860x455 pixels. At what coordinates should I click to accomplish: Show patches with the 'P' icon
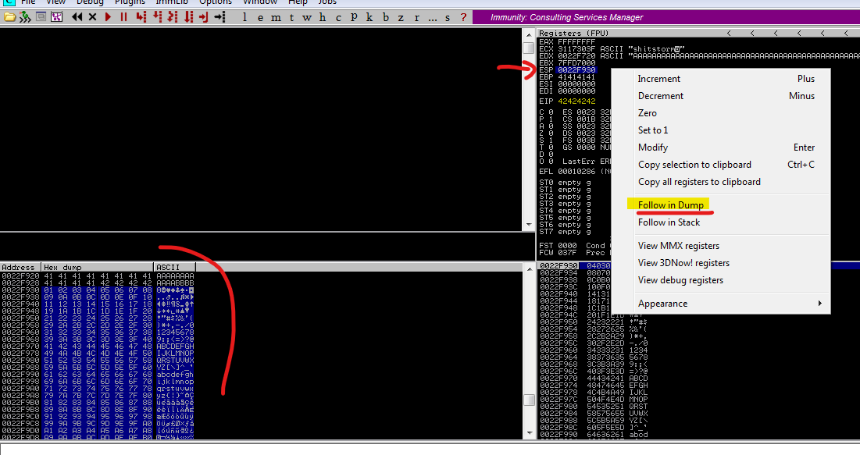[354, 17]
